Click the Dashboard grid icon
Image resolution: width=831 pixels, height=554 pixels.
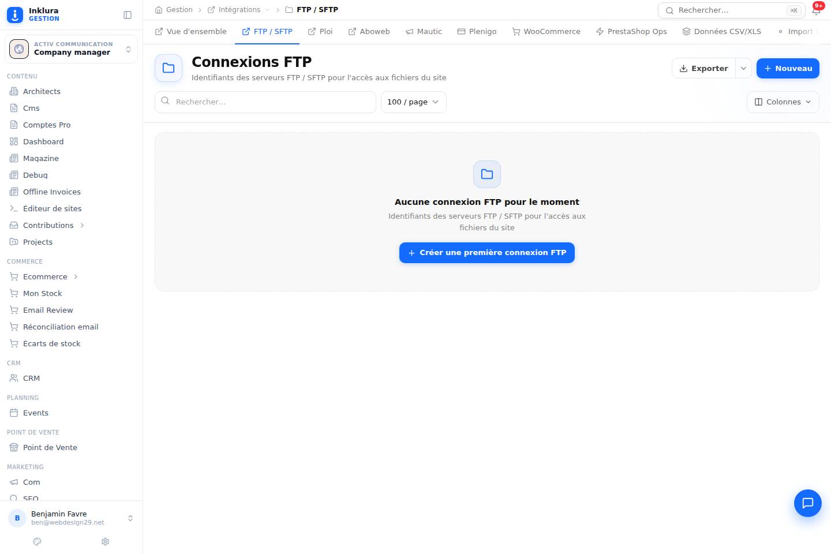(14, 141)
